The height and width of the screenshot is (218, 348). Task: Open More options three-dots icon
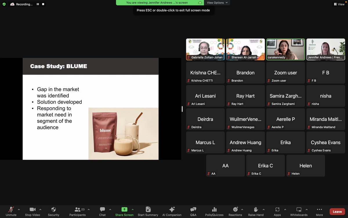[319, 209]
